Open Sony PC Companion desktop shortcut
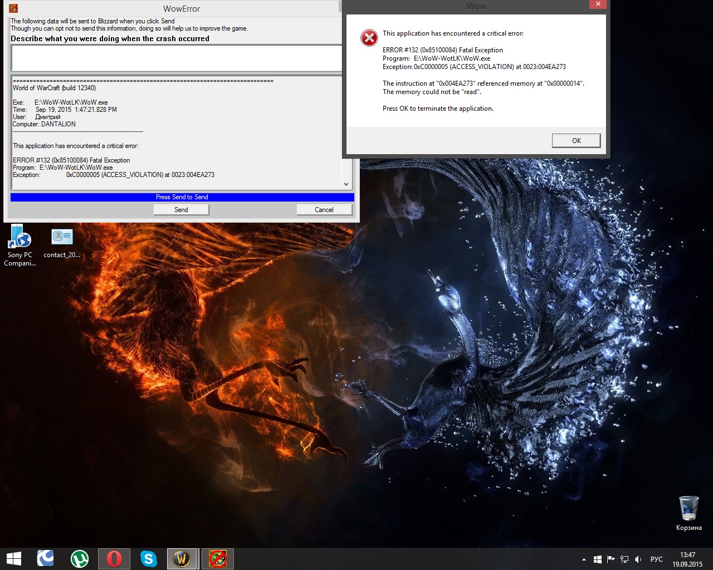This screenshot has width=713, height=570. (20, 245)
